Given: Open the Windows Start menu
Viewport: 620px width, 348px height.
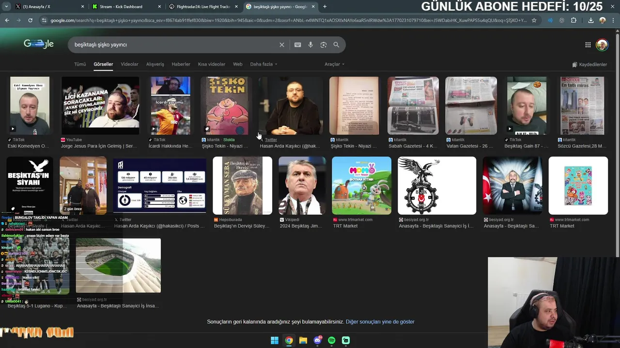Looking at the screenshot, I should 275,340.
